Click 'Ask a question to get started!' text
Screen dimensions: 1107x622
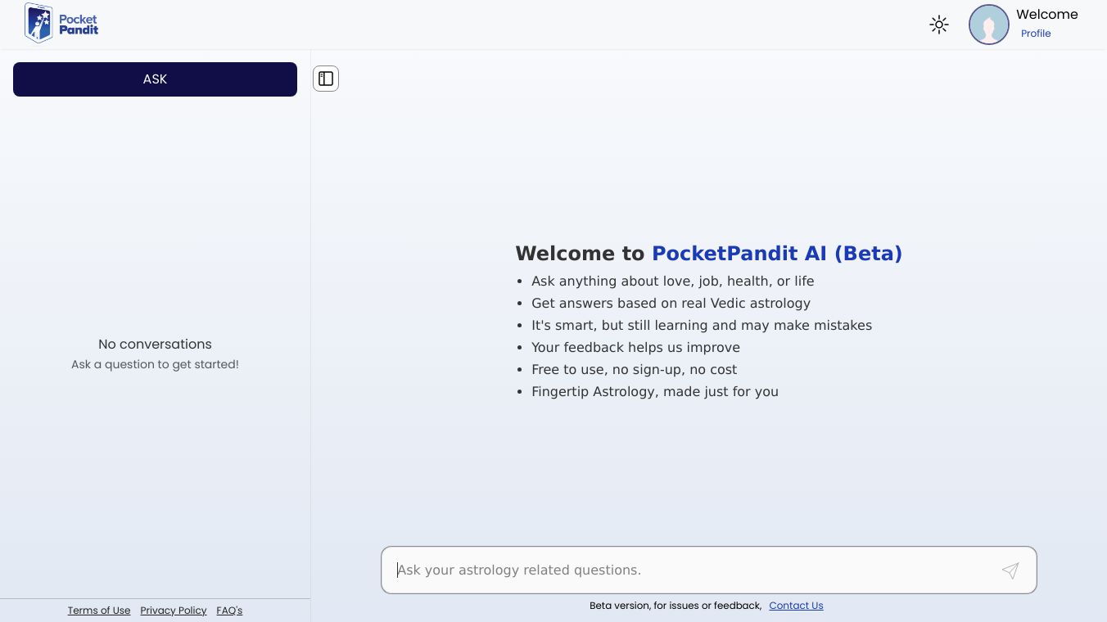pos(155,364)
